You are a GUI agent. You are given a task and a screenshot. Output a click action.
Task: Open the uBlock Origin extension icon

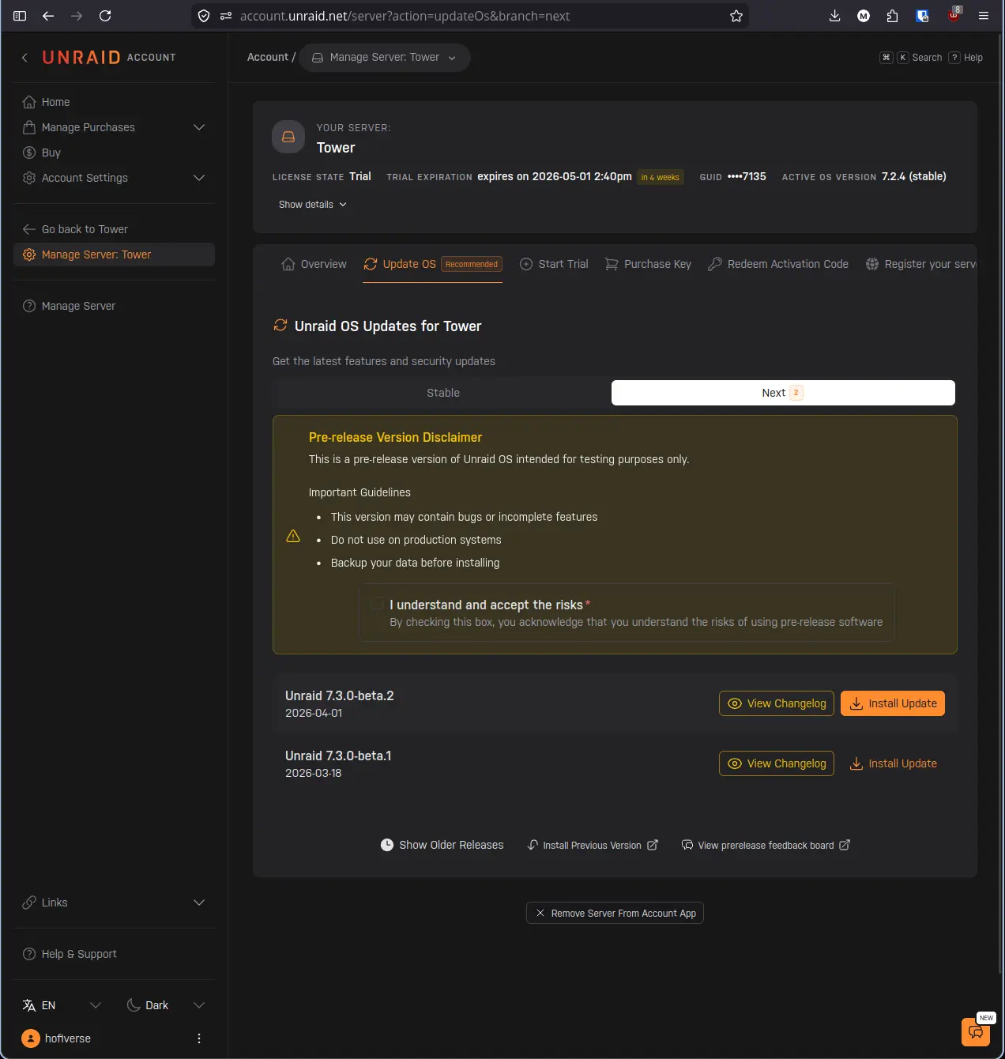pyautogui.click(x=954, y=14)
